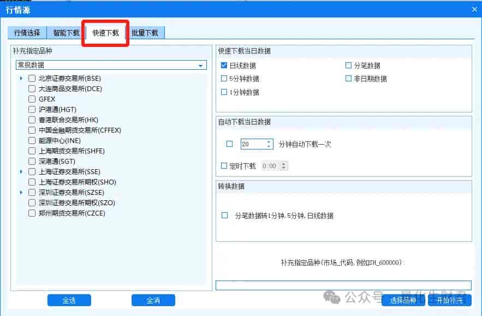
Task: Tick the 能源中心(INE) checkbox
Action: (x=32, y=140)
